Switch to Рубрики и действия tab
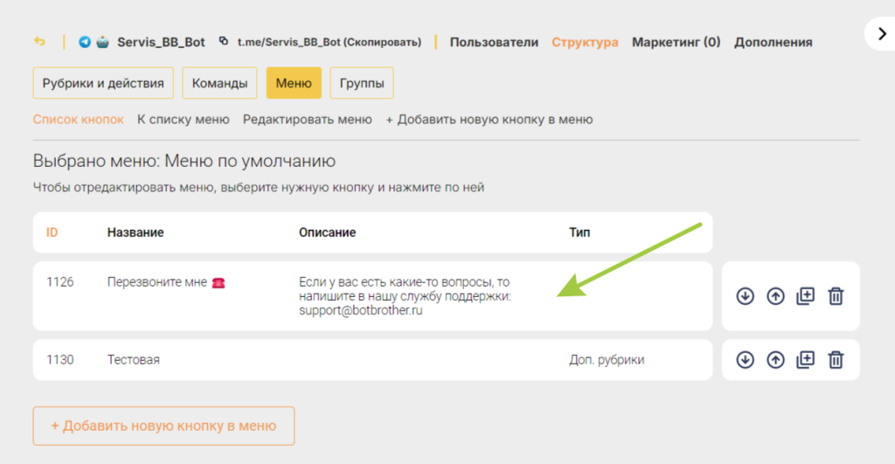Image resolution: width=895 pixels, height=464 pixels. tap(103, 83)
